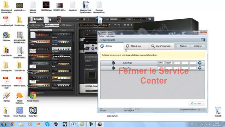Select the Jump amp in Guitar Rig
Viewport: 225px width, 127px height.
pyautogui.click(x=62, y=64)
